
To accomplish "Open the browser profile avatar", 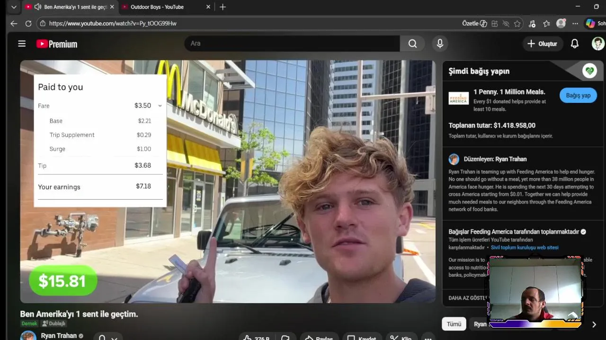I will tap(561, 23).
